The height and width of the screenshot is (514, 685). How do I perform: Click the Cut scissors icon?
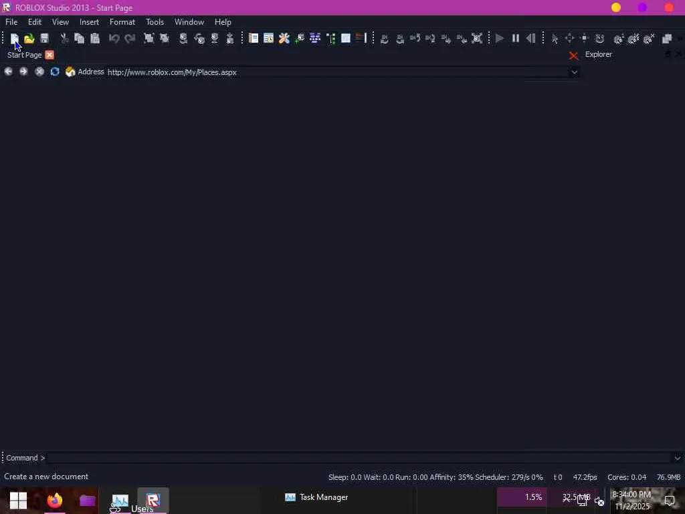64,38
